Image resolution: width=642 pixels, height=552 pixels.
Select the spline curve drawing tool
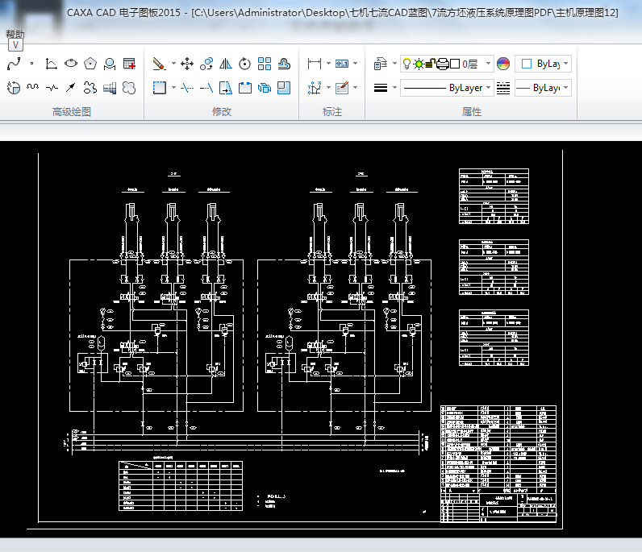coord(13,63)
